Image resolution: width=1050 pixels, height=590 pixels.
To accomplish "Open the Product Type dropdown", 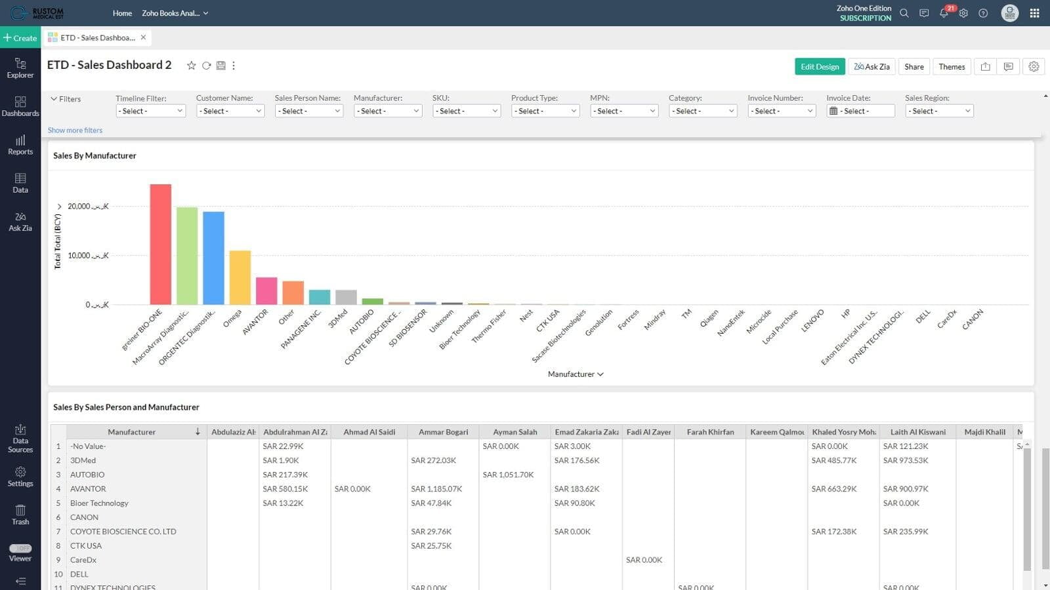I will click(545, 111).
